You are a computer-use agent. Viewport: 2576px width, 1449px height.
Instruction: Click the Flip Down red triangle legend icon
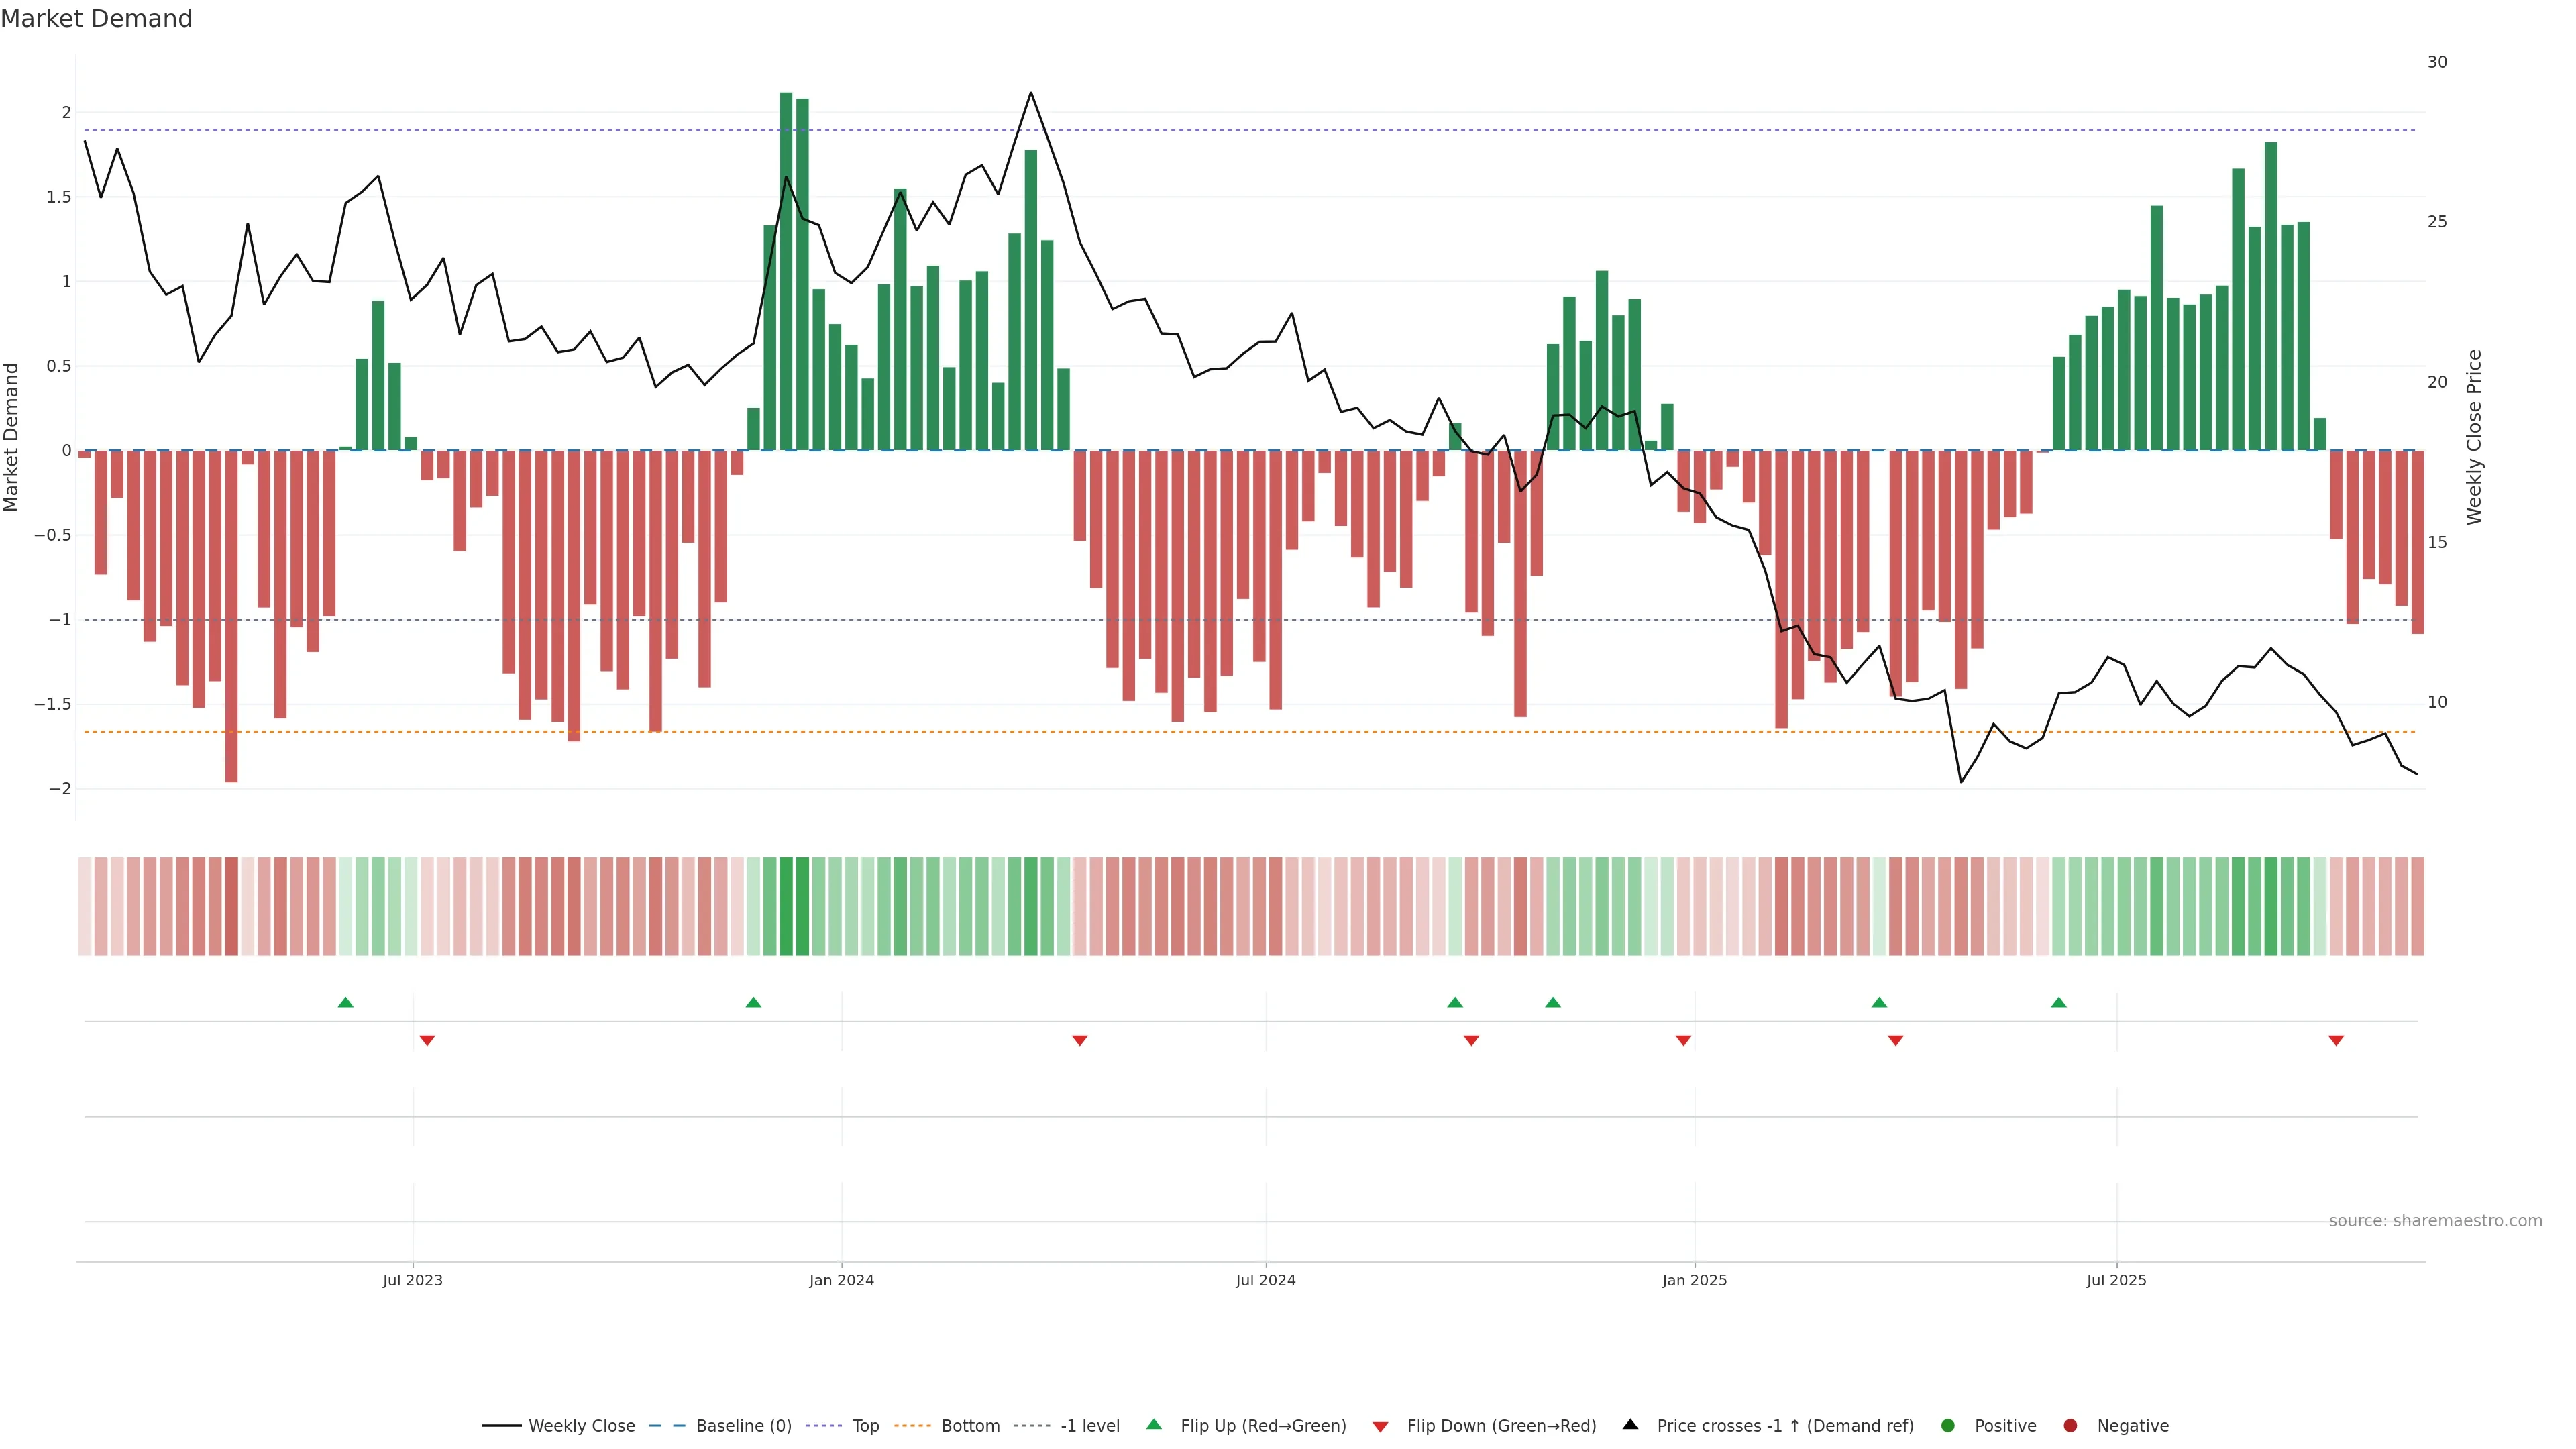coord(1380,1427)
